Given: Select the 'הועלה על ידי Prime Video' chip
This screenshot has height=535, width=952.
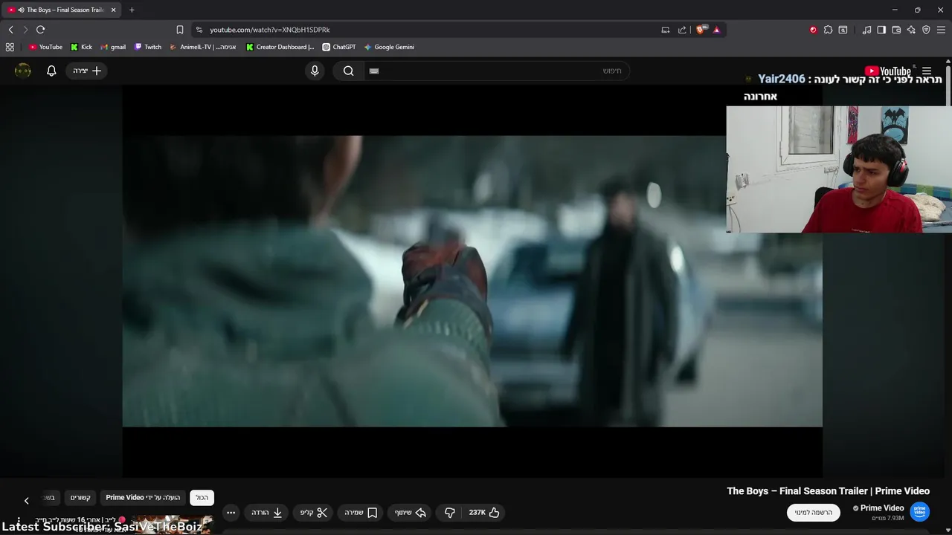Looking at the screenshot, I should (x=143, y=498).
